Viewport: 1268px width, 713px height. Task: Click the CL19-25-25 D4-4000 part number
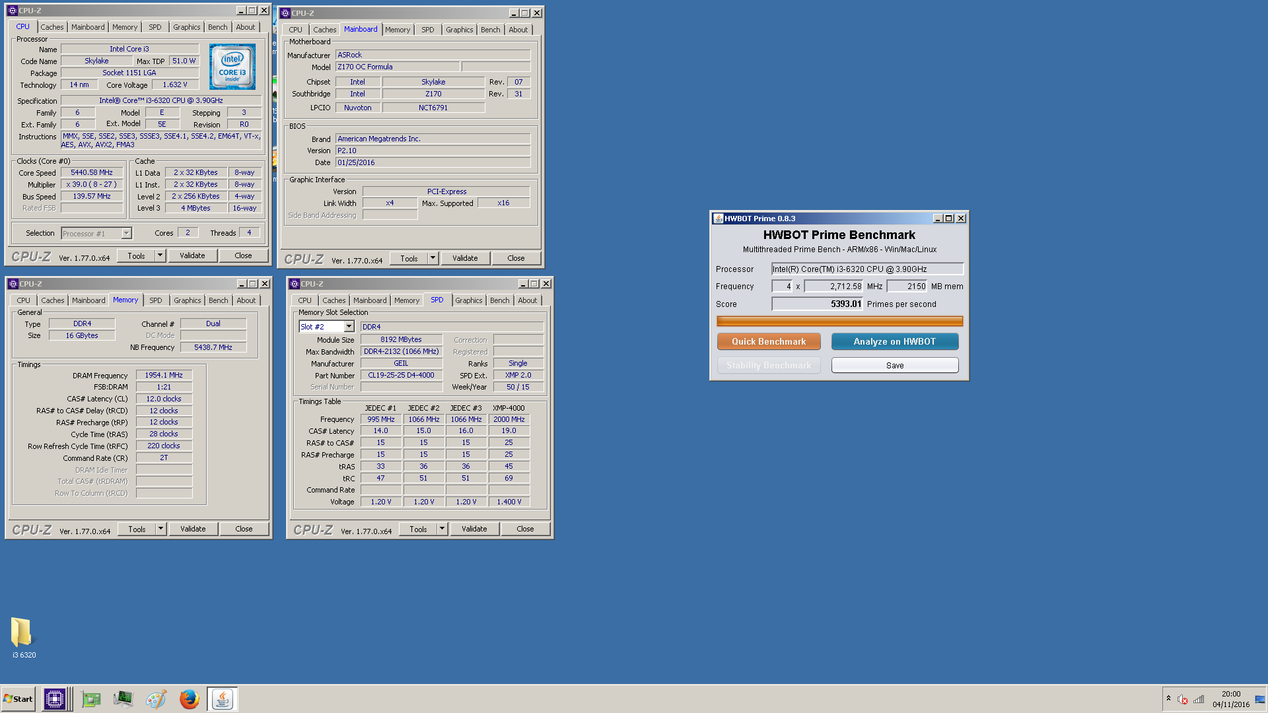click(x=401, y=375)
